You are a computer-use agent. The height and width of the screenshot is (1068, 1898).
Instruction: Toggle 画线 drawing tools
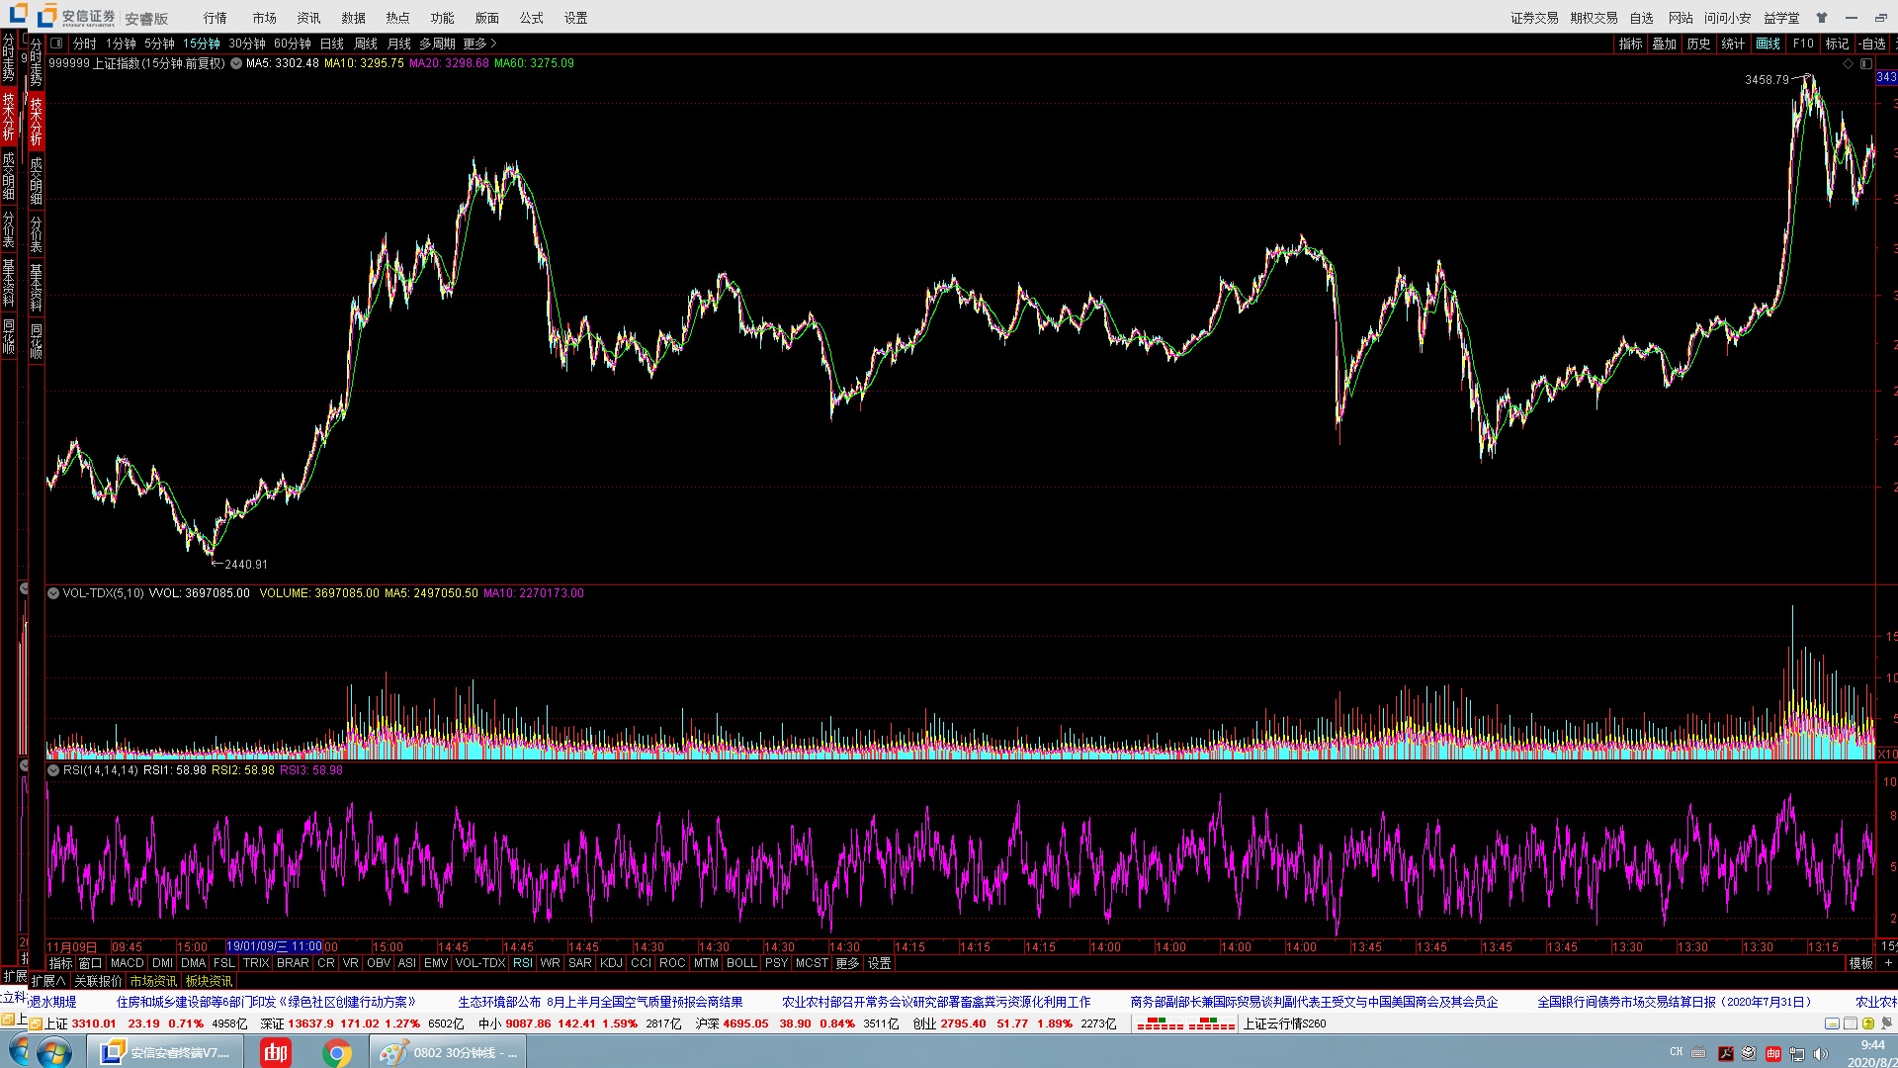coord(1768,44)
